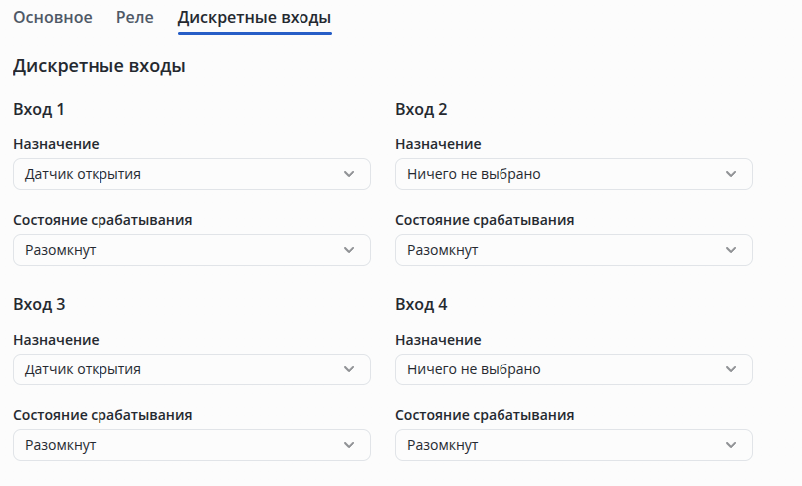The width and height of the screenshot is (802, 486).
Task: Open Вход 1 Назначение dropdown
Action: pos(191,174)
